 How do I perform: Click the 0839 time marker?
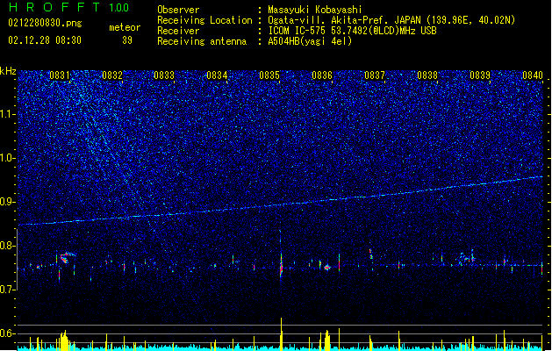point(480,75)
